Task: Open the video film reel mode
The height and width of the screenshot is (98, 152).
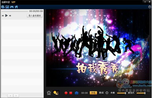Action: coord(3,7)
